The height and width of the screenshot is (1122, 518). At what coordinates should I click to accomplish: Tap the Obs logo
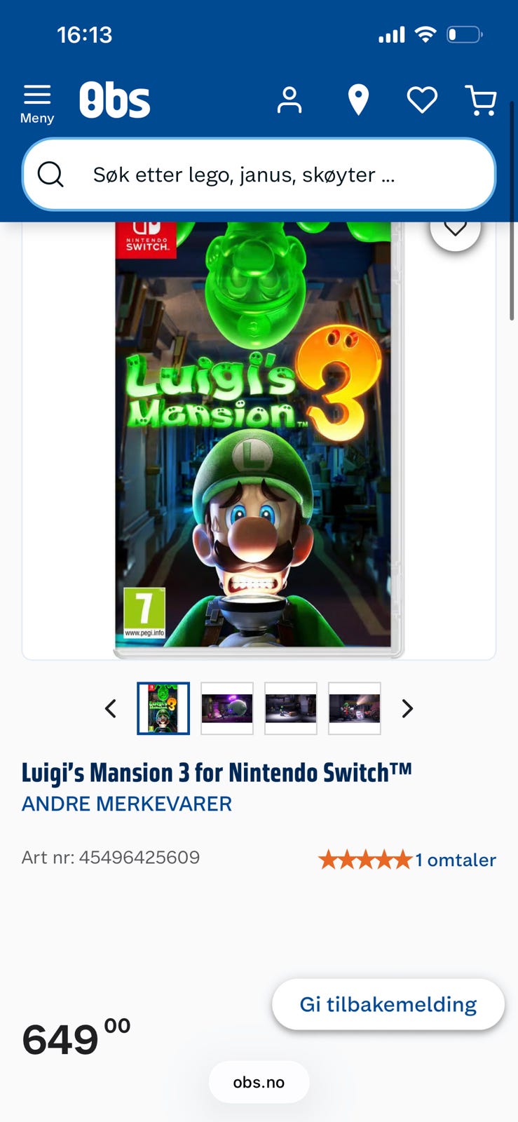pos(114,100)
